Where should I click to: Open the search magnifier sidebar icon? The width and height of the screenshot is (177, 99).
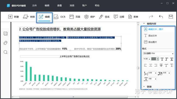point(5,52)
